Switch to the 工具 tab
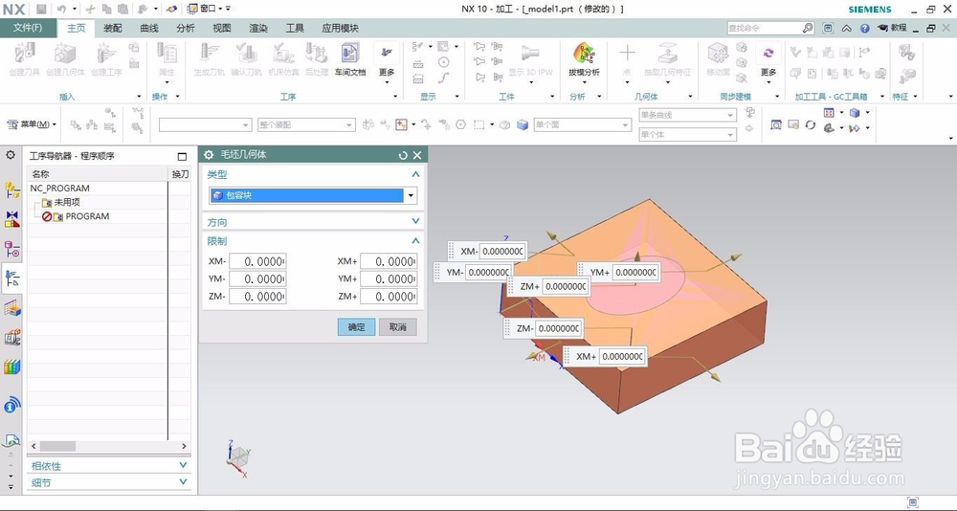This screenshot has height=511, width=957. (x=295, y=28)
